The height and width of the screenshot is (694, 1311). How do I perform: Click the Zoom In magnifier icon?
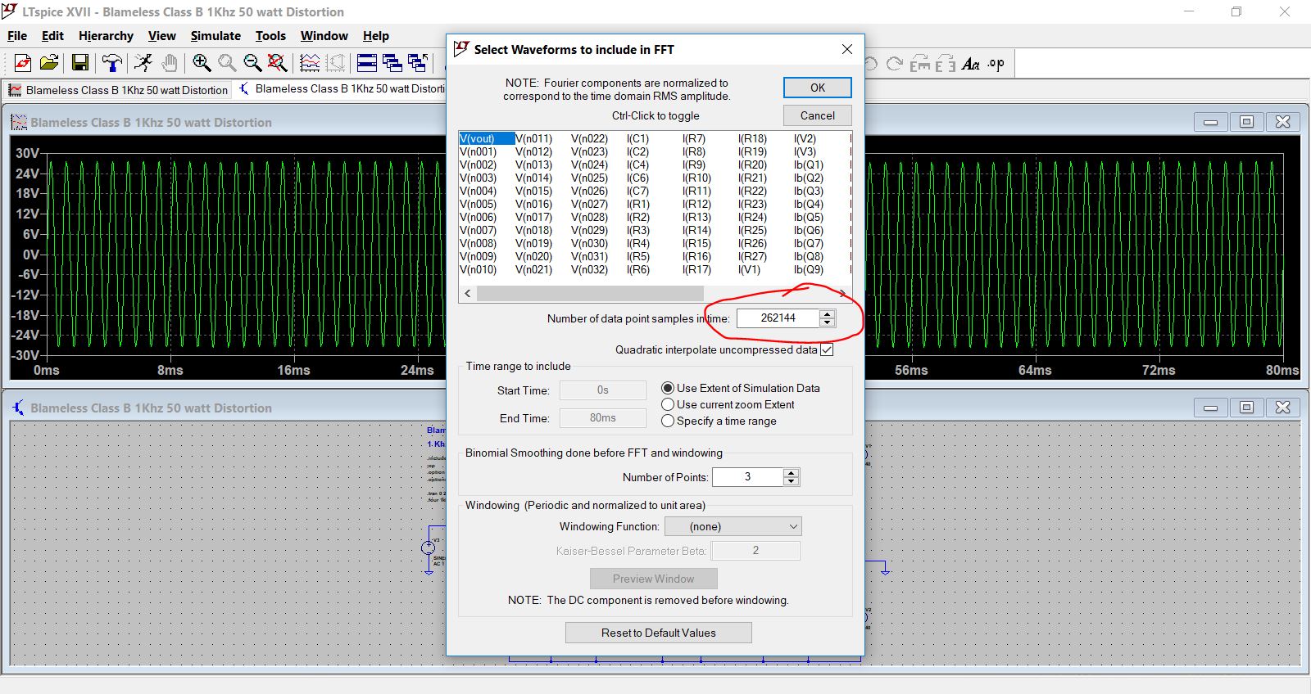(x=202, y=63)
